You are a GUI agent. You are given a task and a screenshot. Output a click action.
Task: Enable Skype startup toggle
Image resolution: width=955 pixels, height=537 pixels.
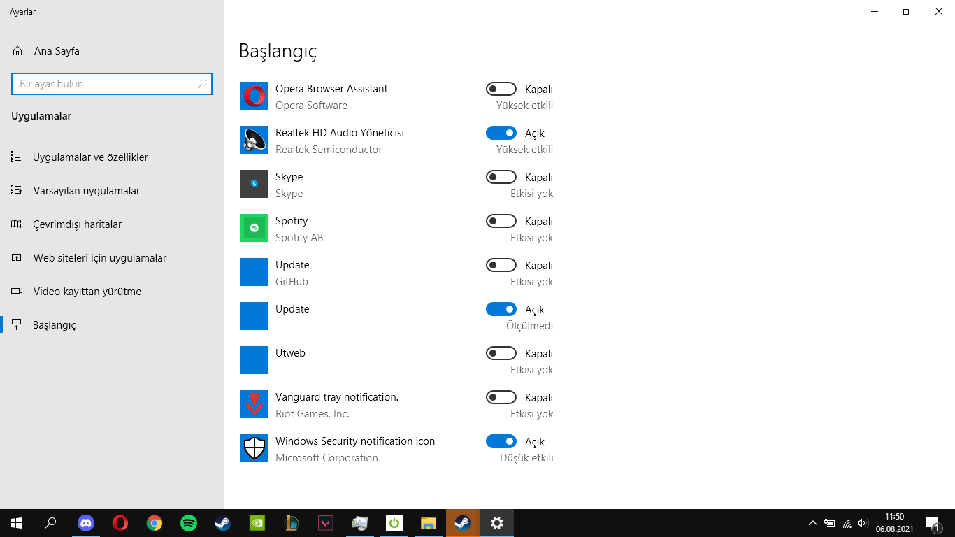[501, 177]
